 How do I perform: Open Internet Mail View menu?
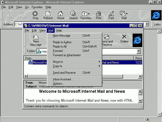tap(42, 30)
